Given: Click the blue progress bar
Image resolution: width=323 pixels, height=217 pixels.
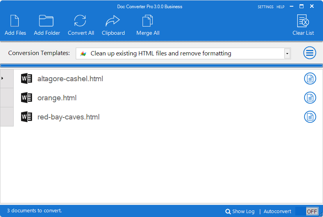Looking at the screenshot, I should pos(162,66).
